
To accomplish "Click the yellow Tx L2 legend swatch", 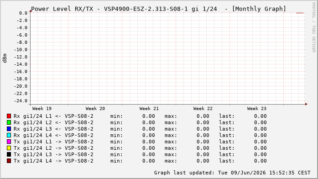I will coord(9,148).
